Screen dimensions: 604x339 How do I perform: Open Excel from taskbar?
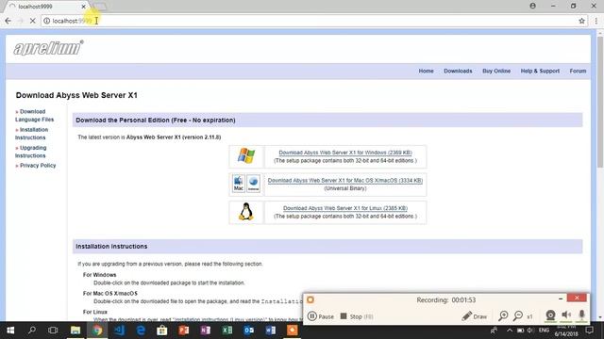pos(227,331)
